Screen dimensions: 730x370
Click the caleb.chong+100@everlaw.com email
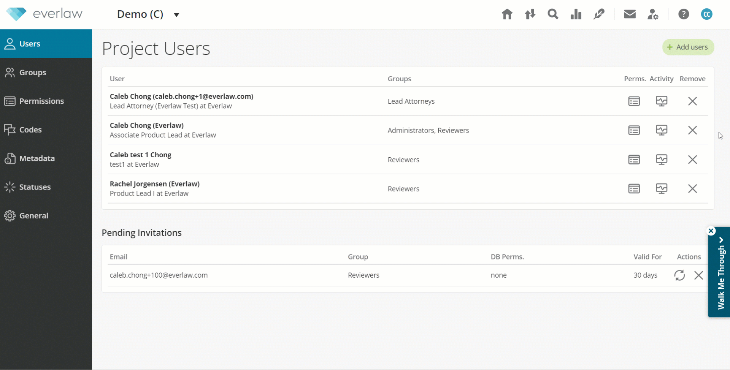[x=159, y=275]
